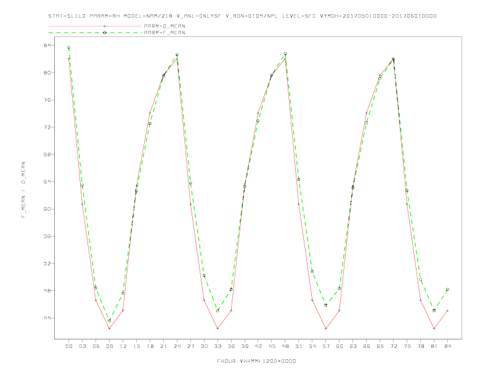This screenshot has height=377, width=488.
Task: Click forecast hour 00 on the horizontal axis
Action: coord(69,346)
